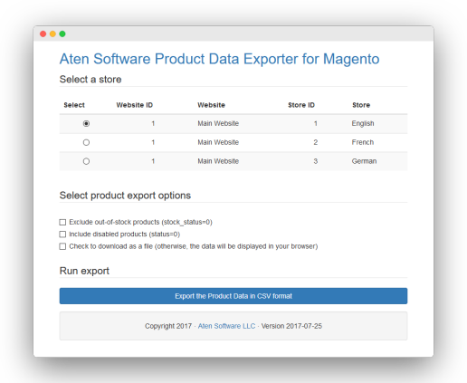Tick the download as a file checkbox
This screenshot has width=467, height=383.
click(x=62, y=246)
